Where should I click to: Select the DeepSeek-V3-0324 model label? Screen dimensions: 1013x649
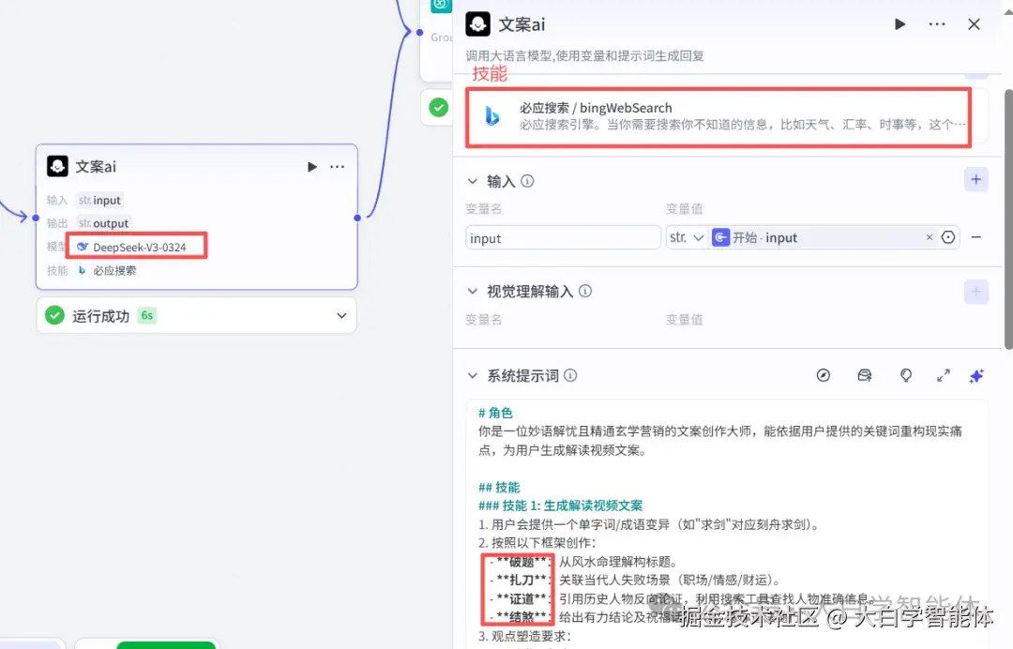point(137,246)
